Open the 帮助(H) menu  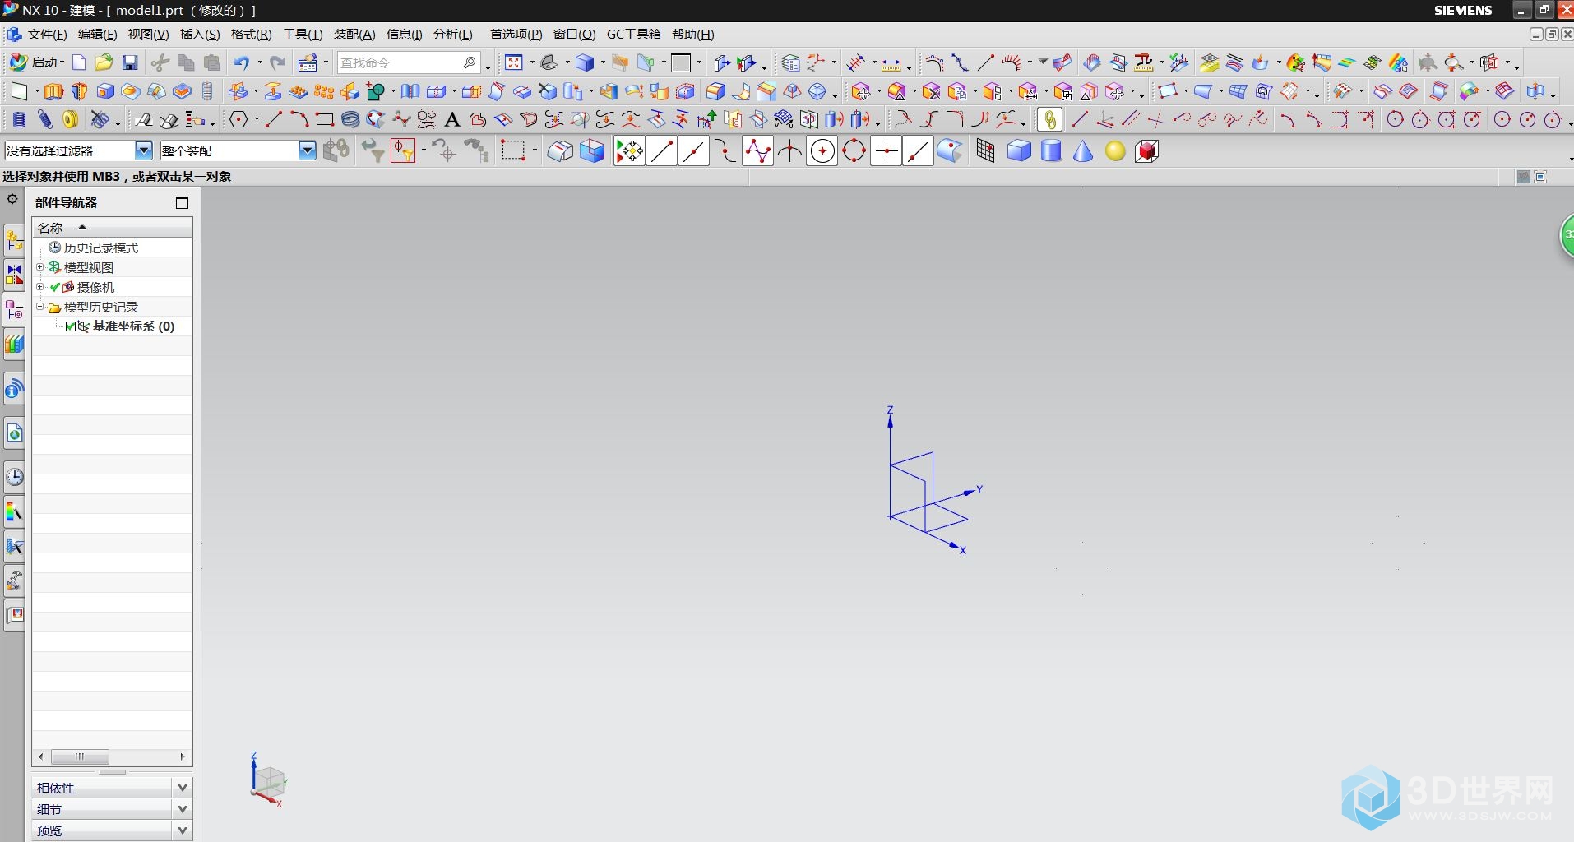point(692,35)
